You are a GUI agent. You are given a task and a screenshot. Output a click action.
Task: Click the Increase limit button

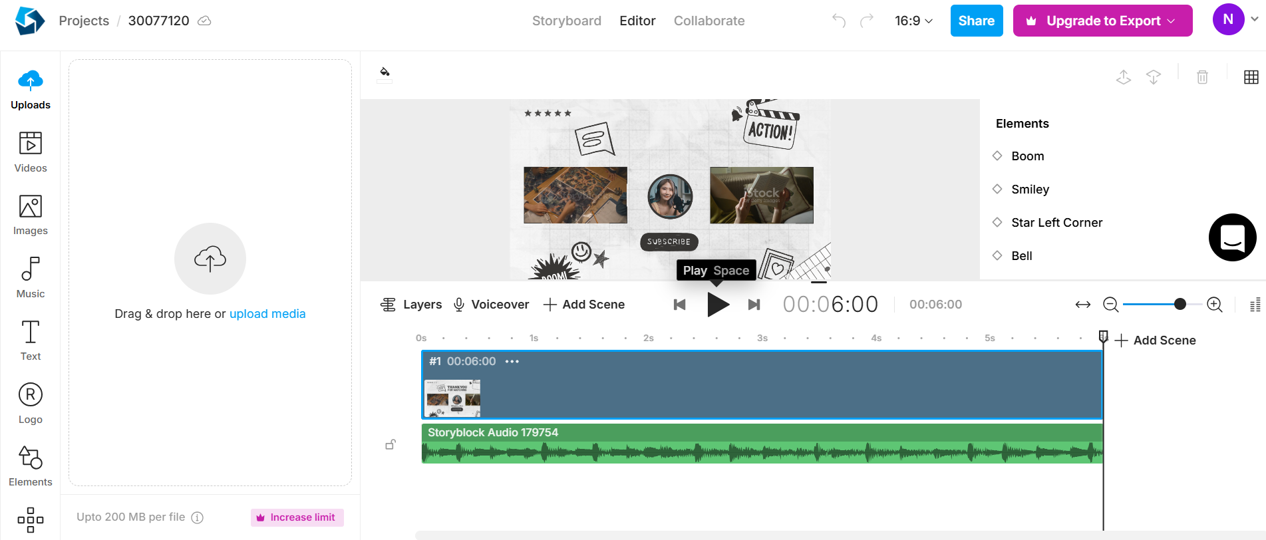coord(297,517)
